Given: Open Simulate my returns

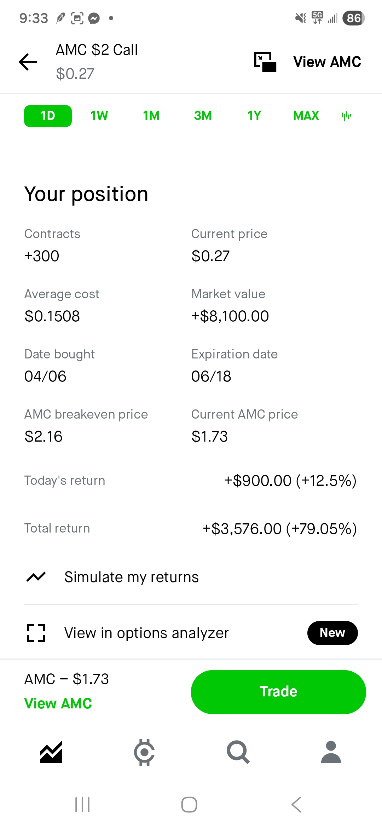Looking at the screenshot, I should 132,577.
